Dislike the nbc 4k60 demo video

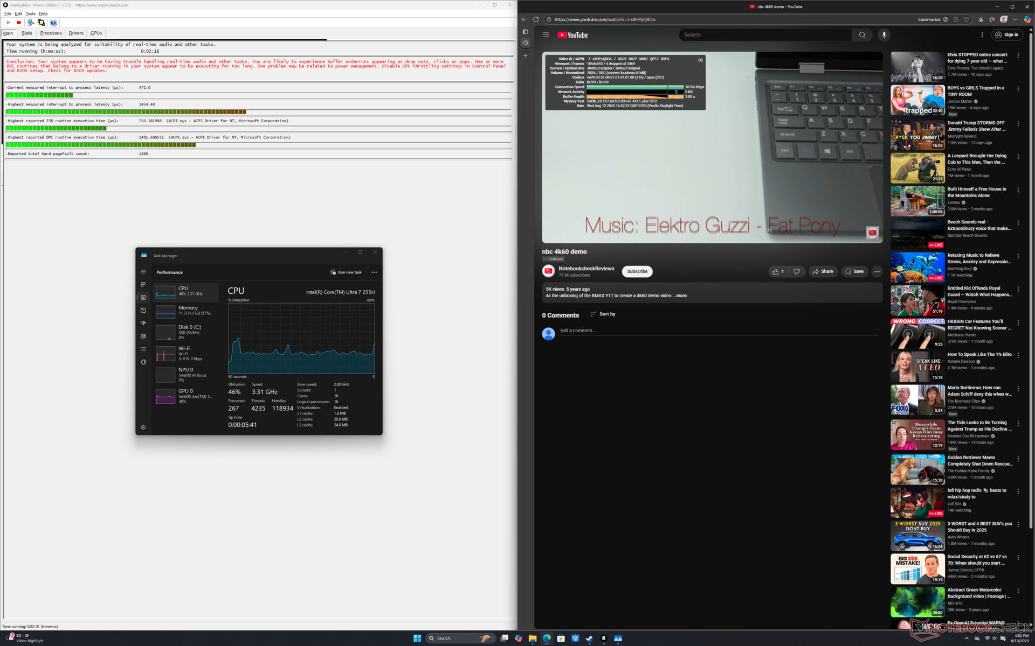[x=797, y=271]
